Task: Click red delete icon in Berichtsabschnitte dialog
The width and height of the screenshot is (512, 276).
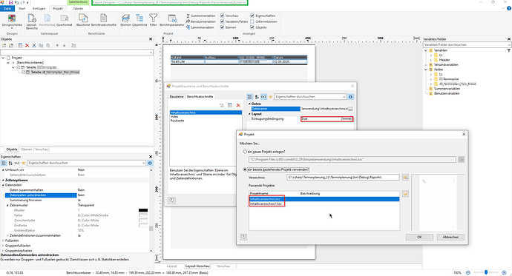Action: click(238, 106)
